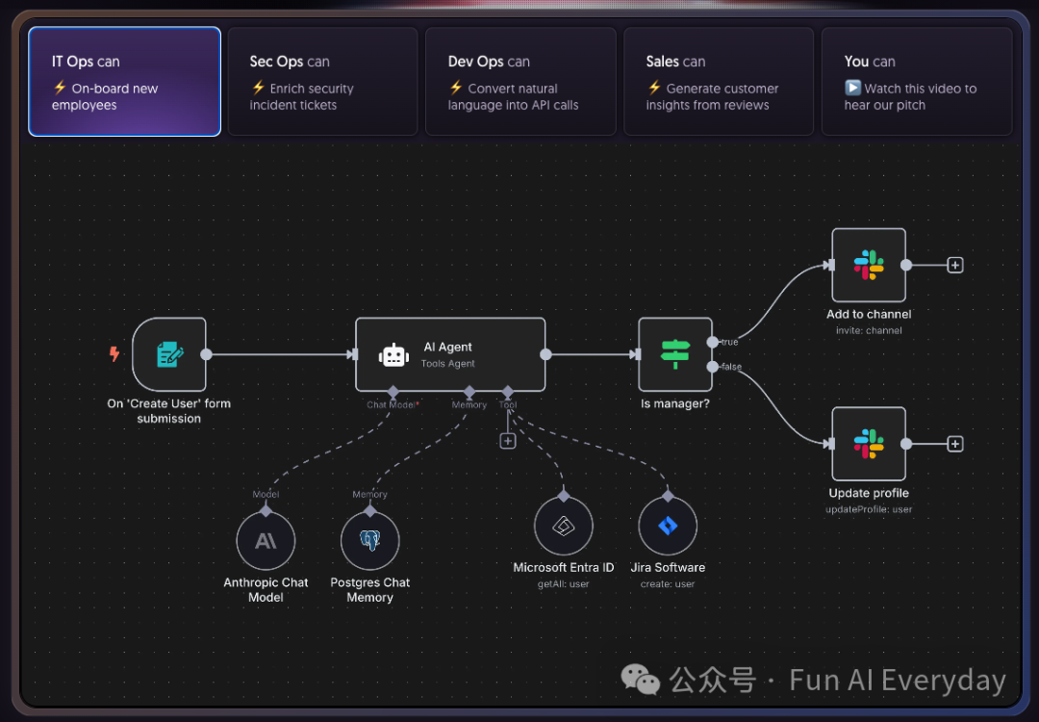
Task: Add a tool via plus under AI Agent
Action: pos(508,441)
